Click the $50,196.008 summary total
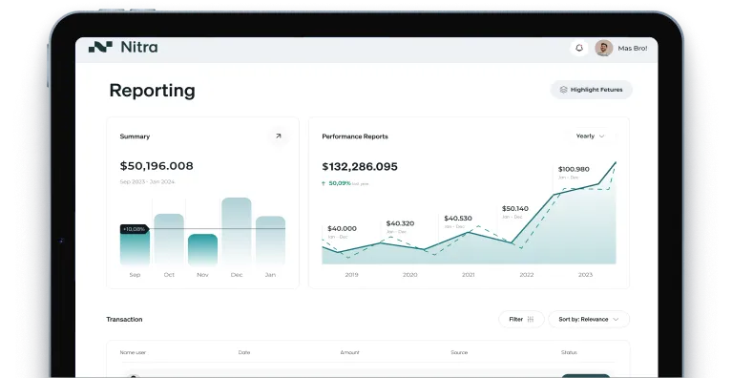The height and width of the screenshot is (378, 732). (x=157, y=166)
